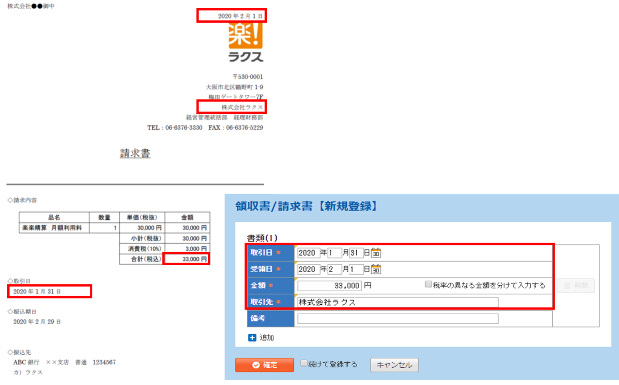Click the 備考 form label
The height and width of the screenshot is (385, 619).
click(x=270, y=318)
